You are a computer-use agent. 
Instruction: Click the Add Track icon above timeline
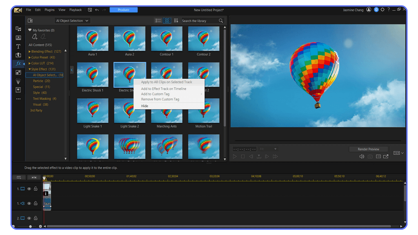pos(18,177)
